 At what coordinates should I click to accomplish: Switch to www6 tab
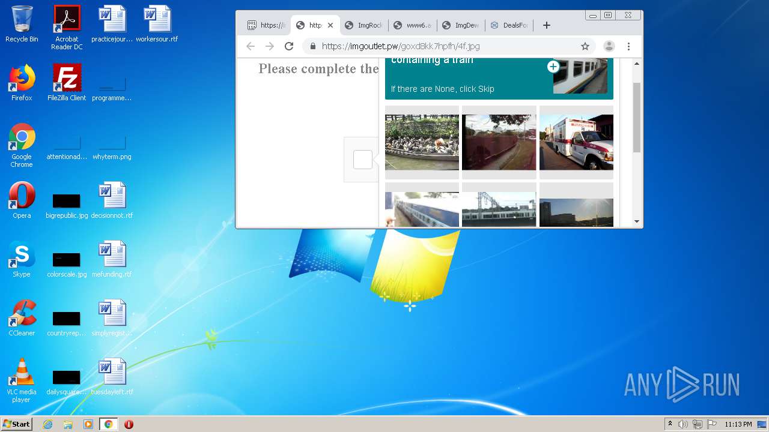click(412, 25)
